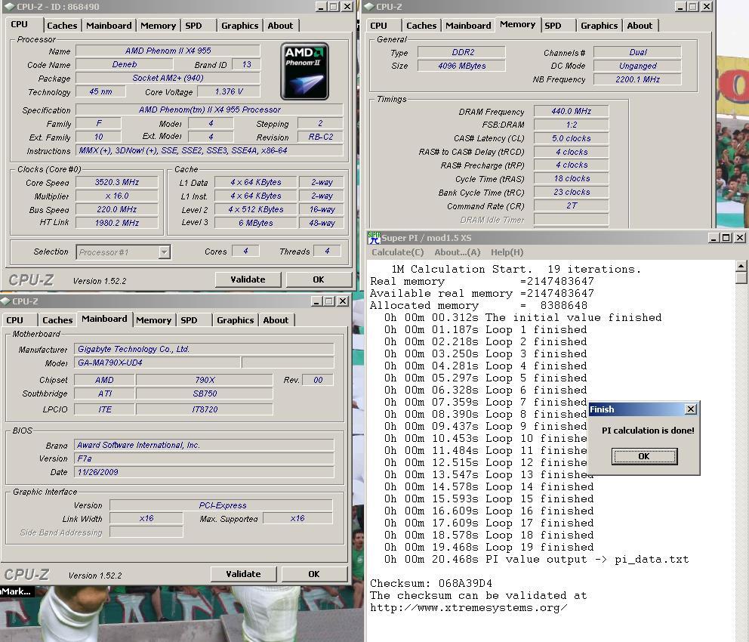
Task: Click OK in CPU-Z ID 868490 window
Action: click(x=319, y=279)
